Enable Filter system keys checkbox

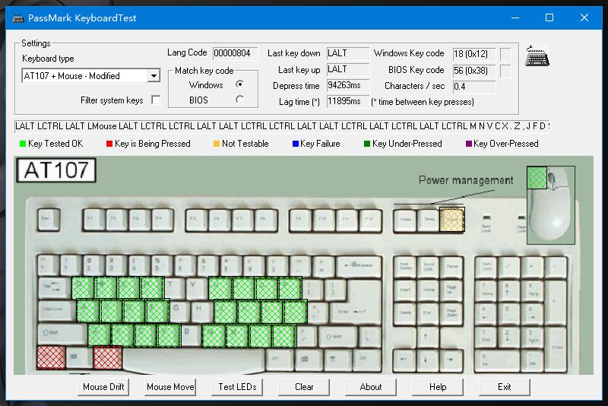tap(156, 100)
